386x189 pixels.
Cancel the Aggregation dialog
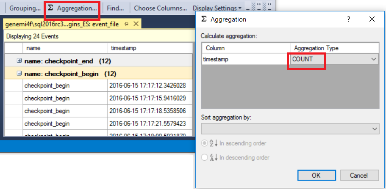pos(359,175)
